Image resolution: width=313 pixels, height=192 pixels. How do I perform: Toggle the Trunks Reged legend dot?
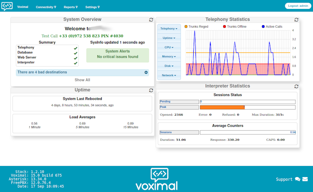coord(186,26)
